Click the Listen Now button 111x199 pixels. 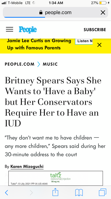[84, 41]
